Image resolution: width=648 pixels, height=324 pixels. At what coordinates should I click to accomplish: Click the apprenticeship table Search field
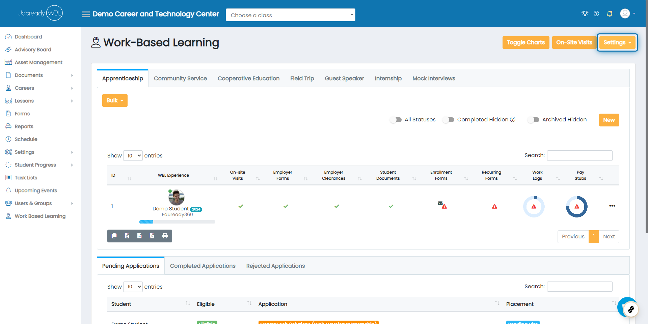point(579,155)
